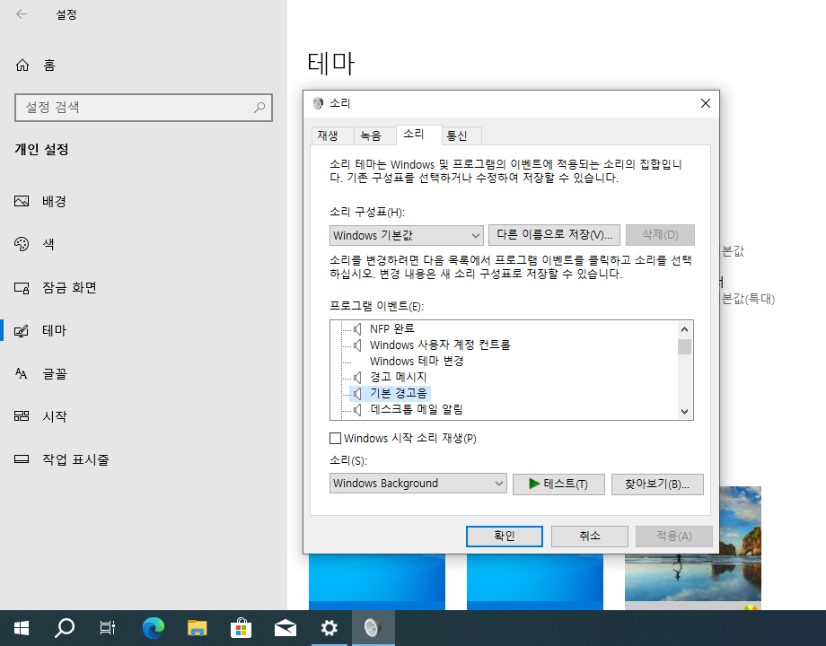826x646 pixels.
Task: Go back with the Settings arrow
Action: click(22, 14)
